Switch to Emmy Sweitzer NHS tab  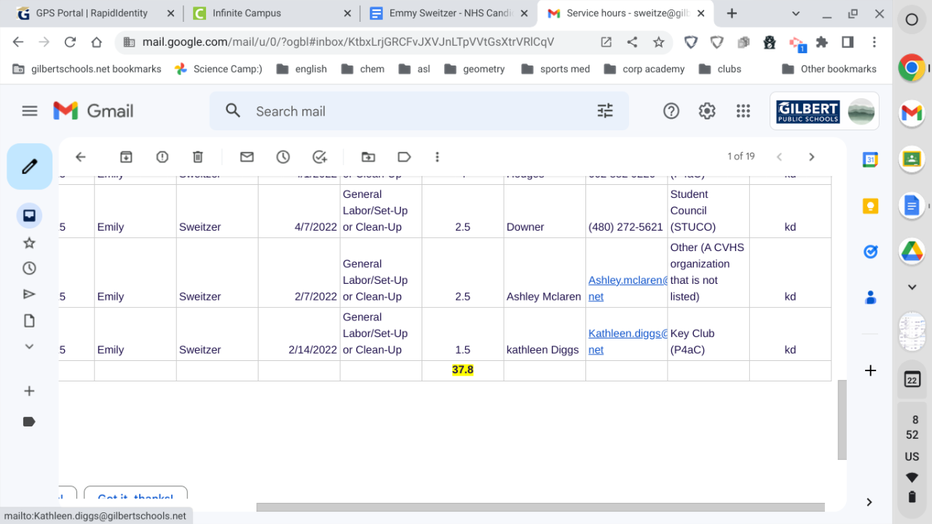pyautogui.click(x=449, y=13)
